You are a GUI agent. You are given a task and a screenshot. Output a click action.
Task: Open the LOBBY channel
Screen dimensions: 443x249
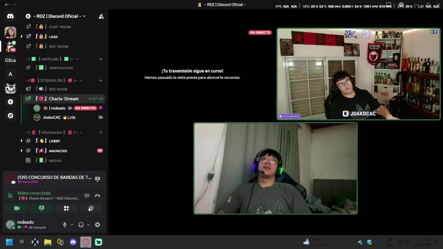[x=64, y=141]
